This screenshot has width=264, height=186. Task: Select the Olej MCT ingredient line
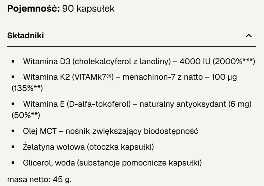pos(111,131)
